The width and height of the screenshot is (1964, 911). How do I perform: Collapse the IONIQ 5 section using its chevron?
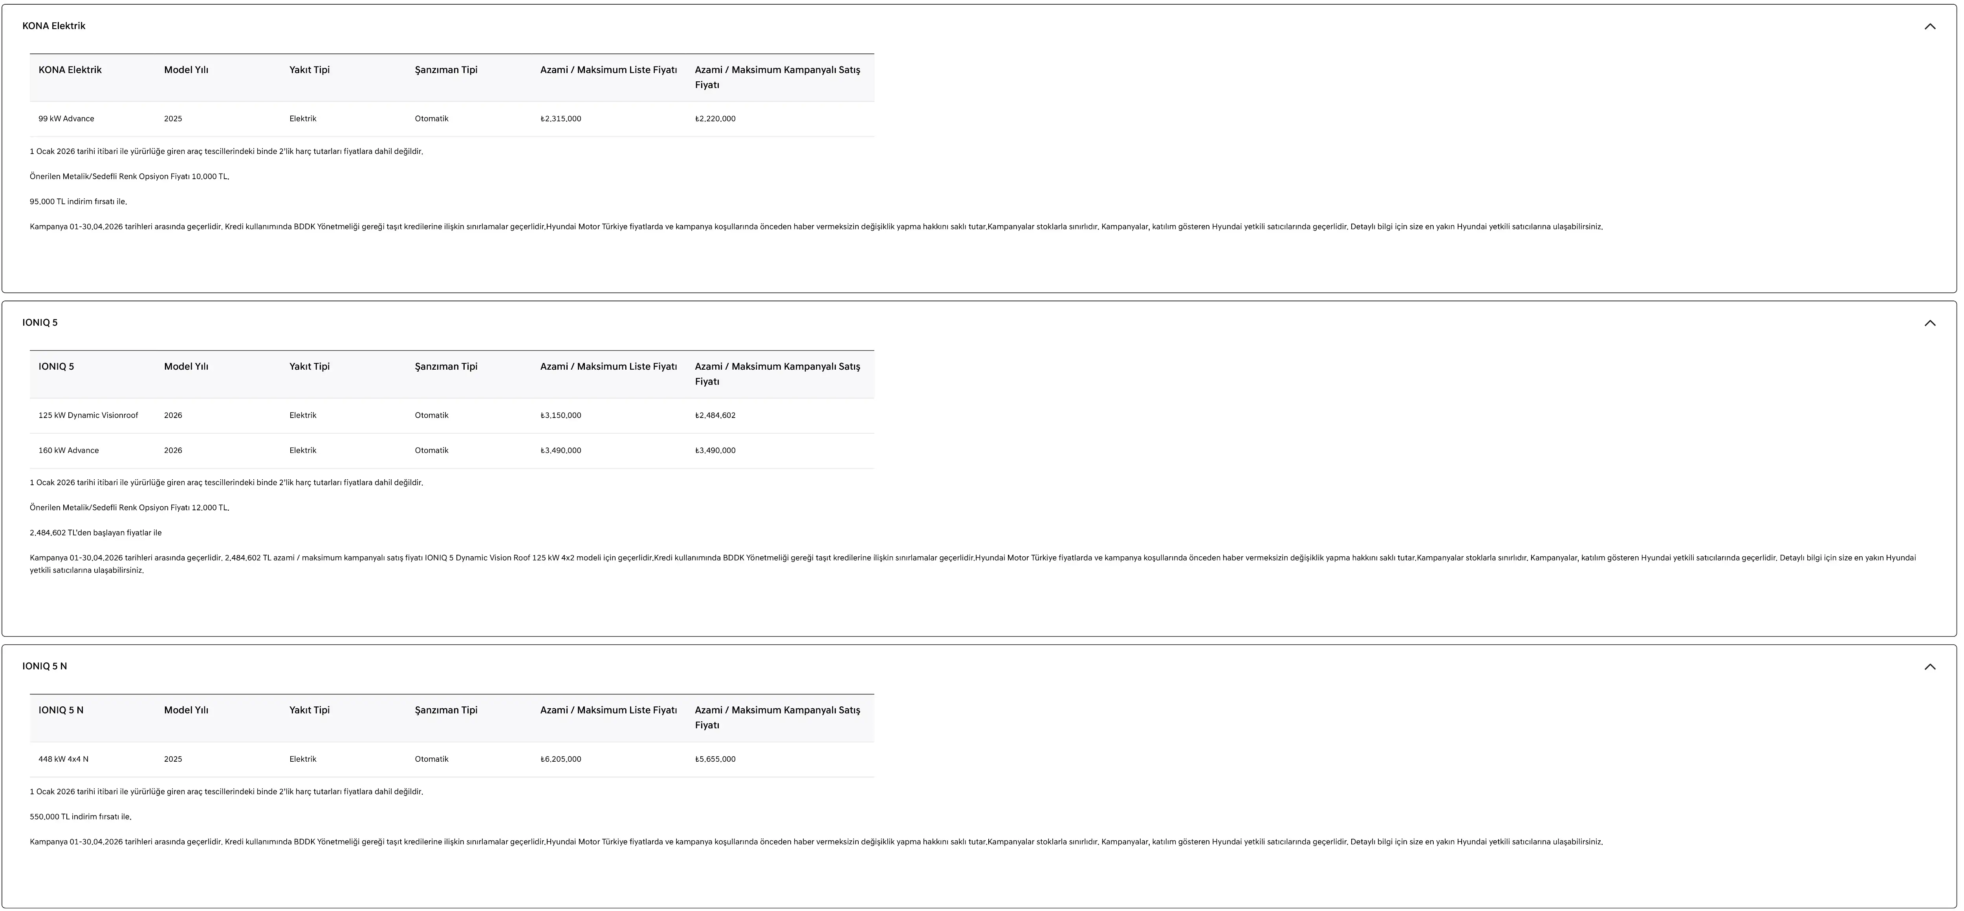click(x=1930, y=323)
